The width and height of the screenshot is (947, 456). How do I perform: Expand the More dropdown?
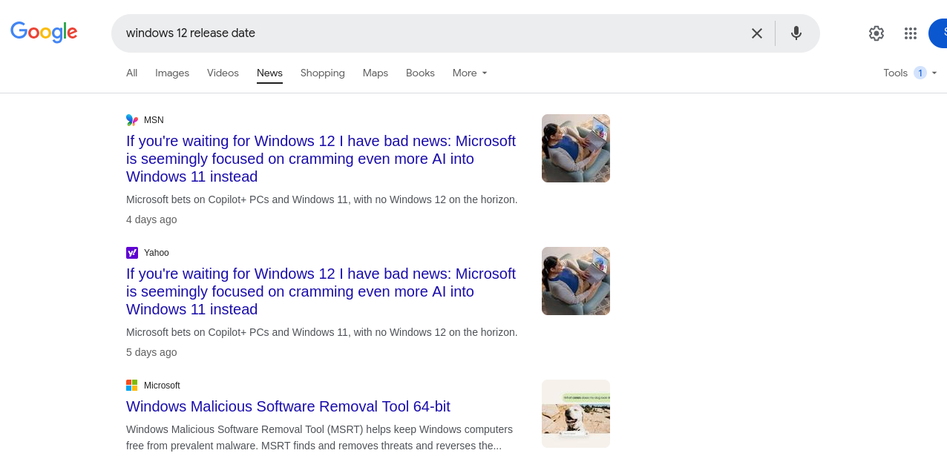[x=470, y=73]
